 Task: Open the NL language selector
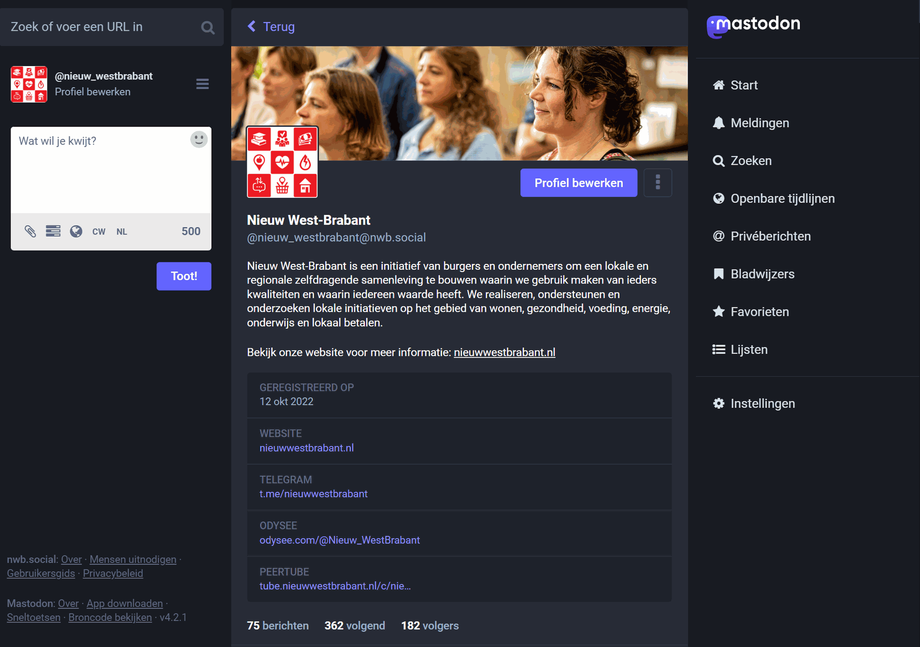(122, 232)
